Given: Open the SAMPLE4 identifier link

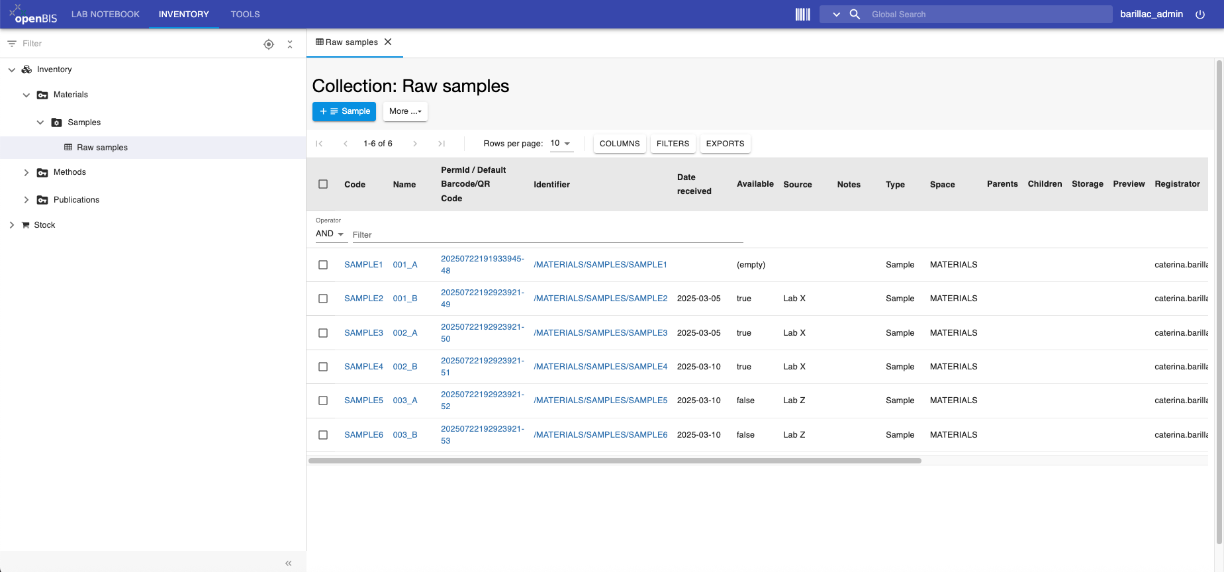Looking at the screenshot, I should (600, 367).
